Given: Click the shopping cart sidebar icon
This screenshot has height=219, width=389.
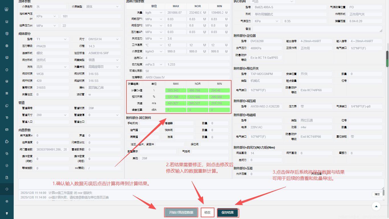Looking at the screenshot, I should 7,117.
